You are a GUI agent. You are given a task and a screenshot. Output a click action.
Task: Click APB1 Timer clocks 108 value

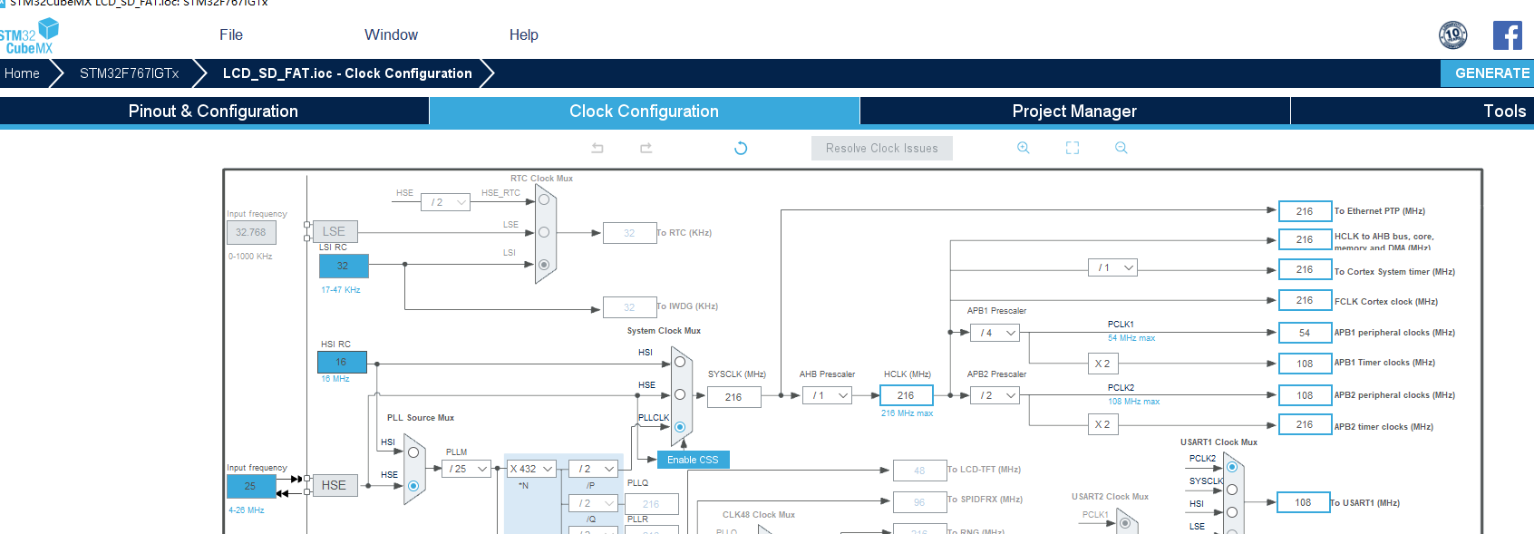1305,364
